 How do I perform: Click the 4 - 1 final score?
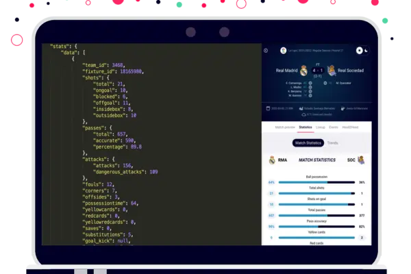[318, 71]
